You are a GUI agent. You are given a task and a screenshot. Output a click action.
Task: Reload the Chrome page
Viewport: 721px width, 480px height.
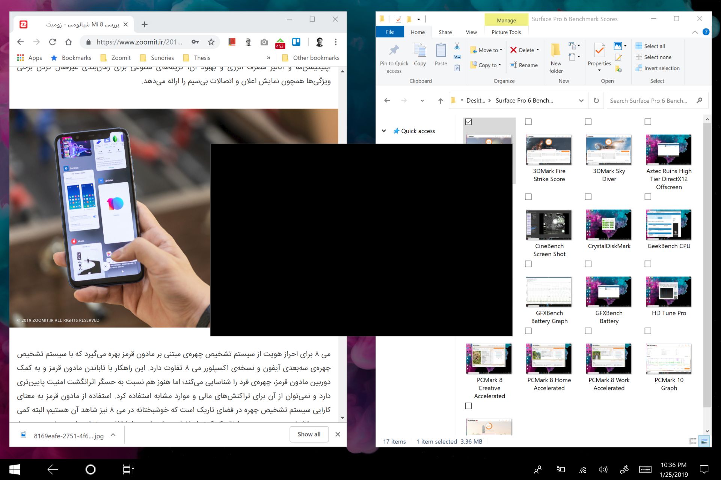[x=53, y=42]
